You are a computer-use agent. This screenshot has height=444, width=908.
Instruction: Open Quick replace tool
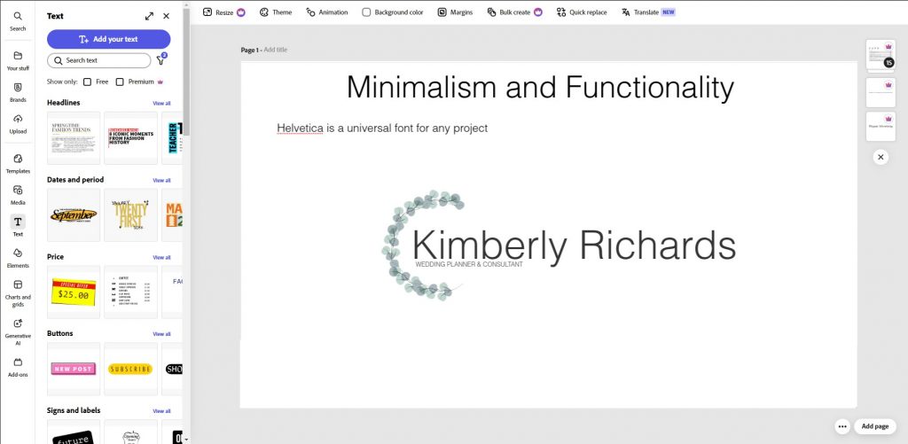coord(582,12)
